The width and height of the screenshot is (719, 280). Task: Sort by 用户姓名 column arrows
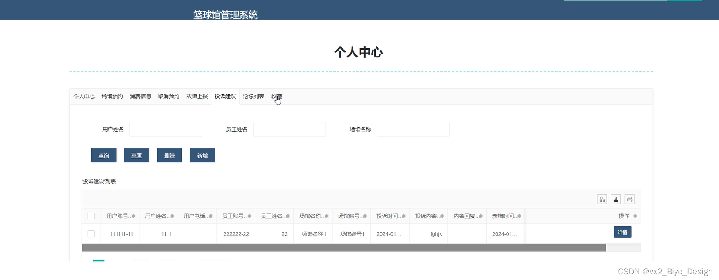coord(172,216)
